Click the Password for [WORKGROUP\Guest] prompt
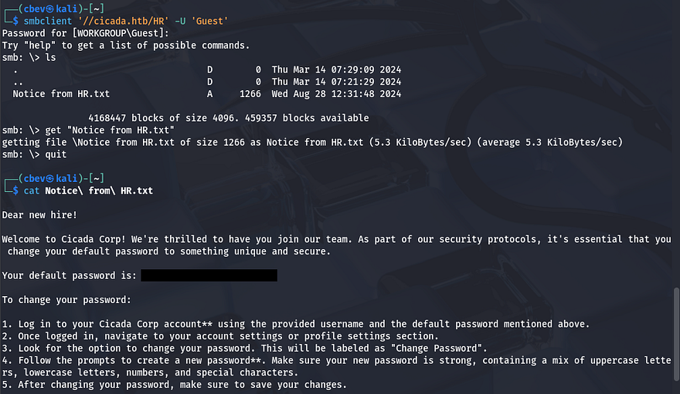This screenshot has width=680, height=394. click(x=85, y=33)
